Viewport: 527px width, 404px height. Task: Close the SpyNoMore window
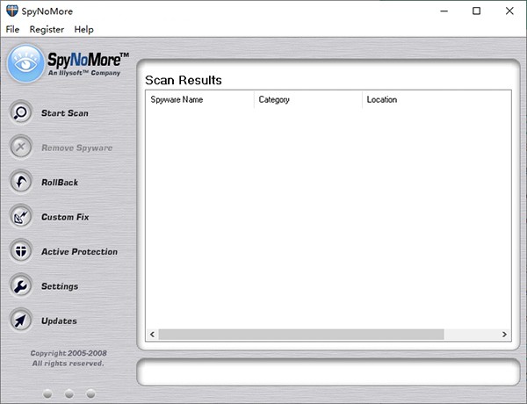point(509,11)
